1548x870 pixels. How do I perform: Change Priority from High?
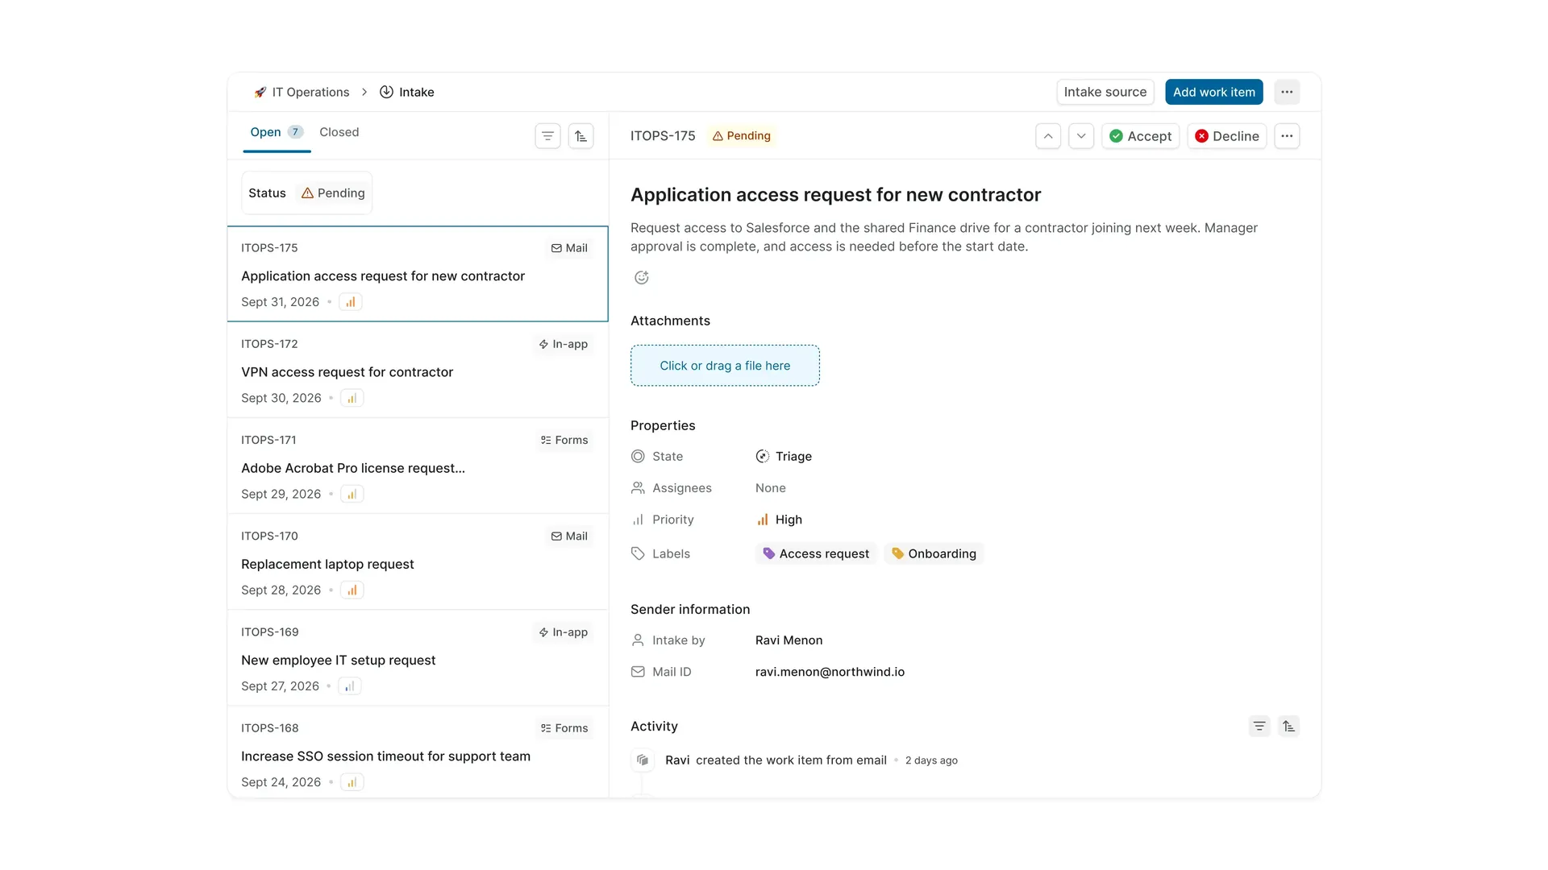coord(779,520)
